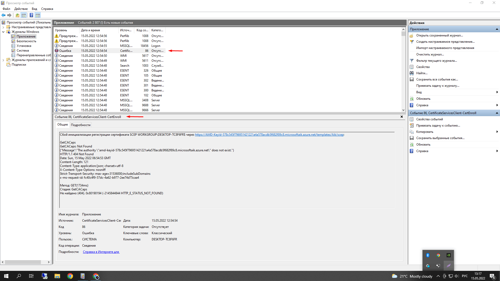Viewport: 500px width, 281px height.
Task: Open the Файл menu
Action: pos(7,9)
